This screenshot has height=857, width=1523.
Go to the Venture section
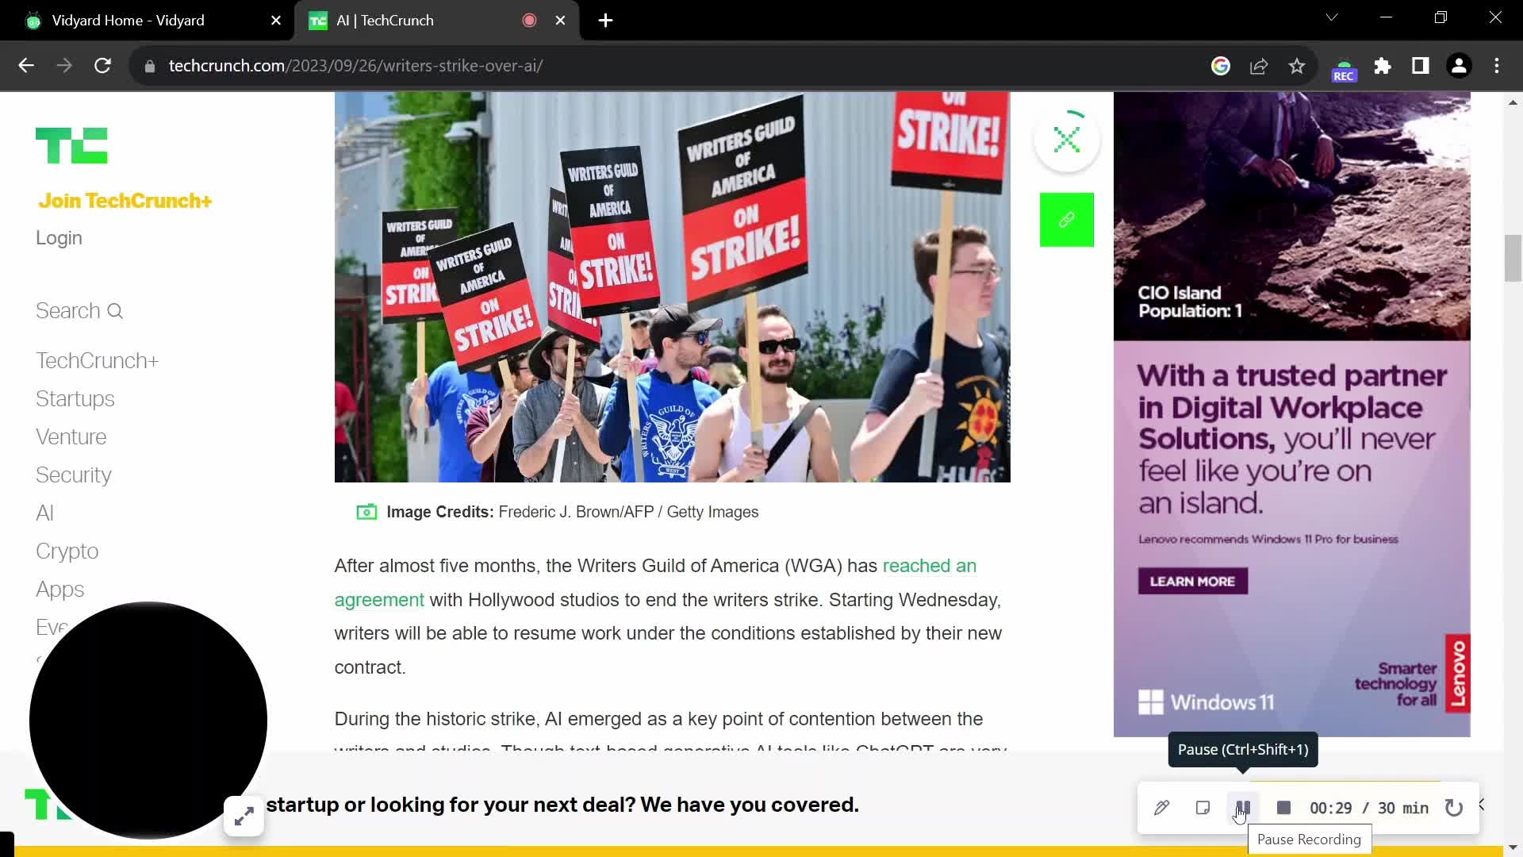pos(71,437)
